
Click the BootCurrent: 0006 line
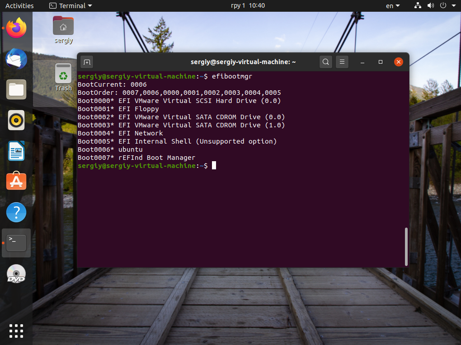point(112,84)
